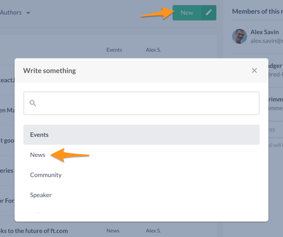
Task: Choose News from the category list
Action: pos(38,155)
